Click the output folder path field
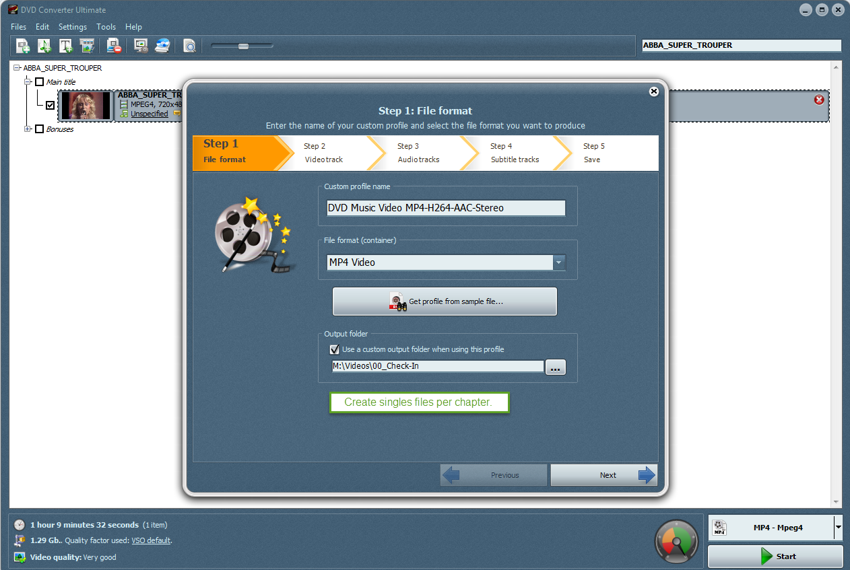 [x=437, y=367]
